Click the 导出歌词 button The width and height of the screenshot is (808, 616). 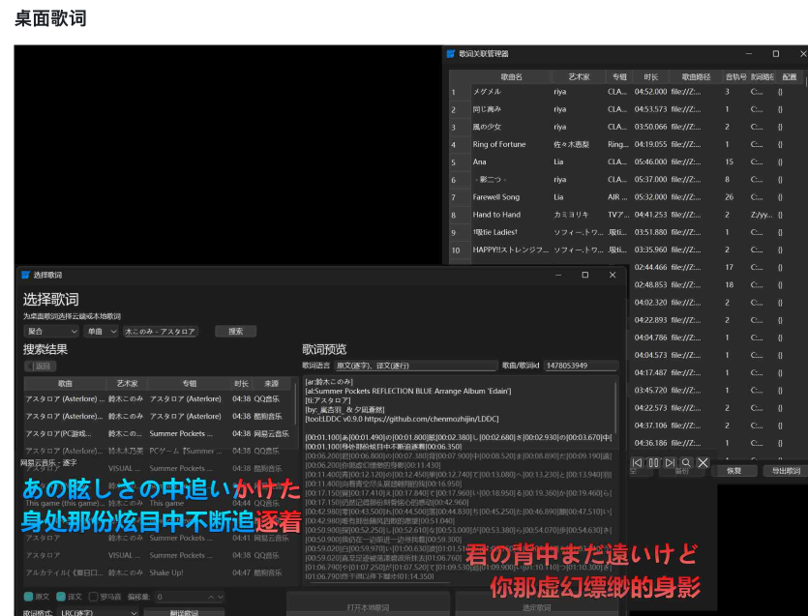coord(782,471)
